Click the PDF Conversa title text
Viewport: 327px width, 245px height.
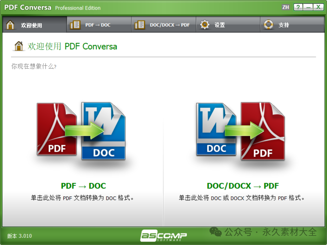(x=28, y=7)
